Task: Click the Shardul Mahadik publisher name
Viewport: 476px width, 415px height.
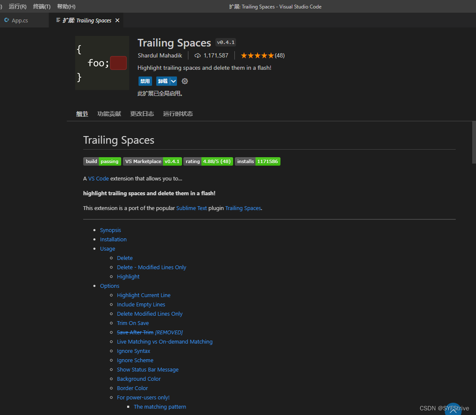Action: coord(160,56)
